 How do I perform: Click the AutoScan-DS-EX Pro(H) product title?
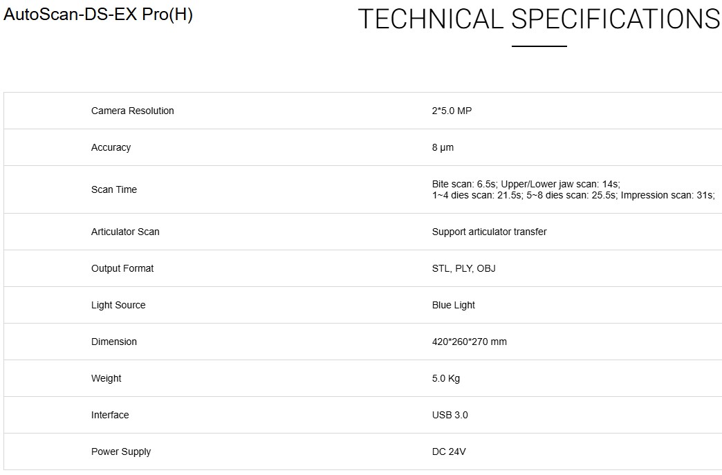(98, 15)
